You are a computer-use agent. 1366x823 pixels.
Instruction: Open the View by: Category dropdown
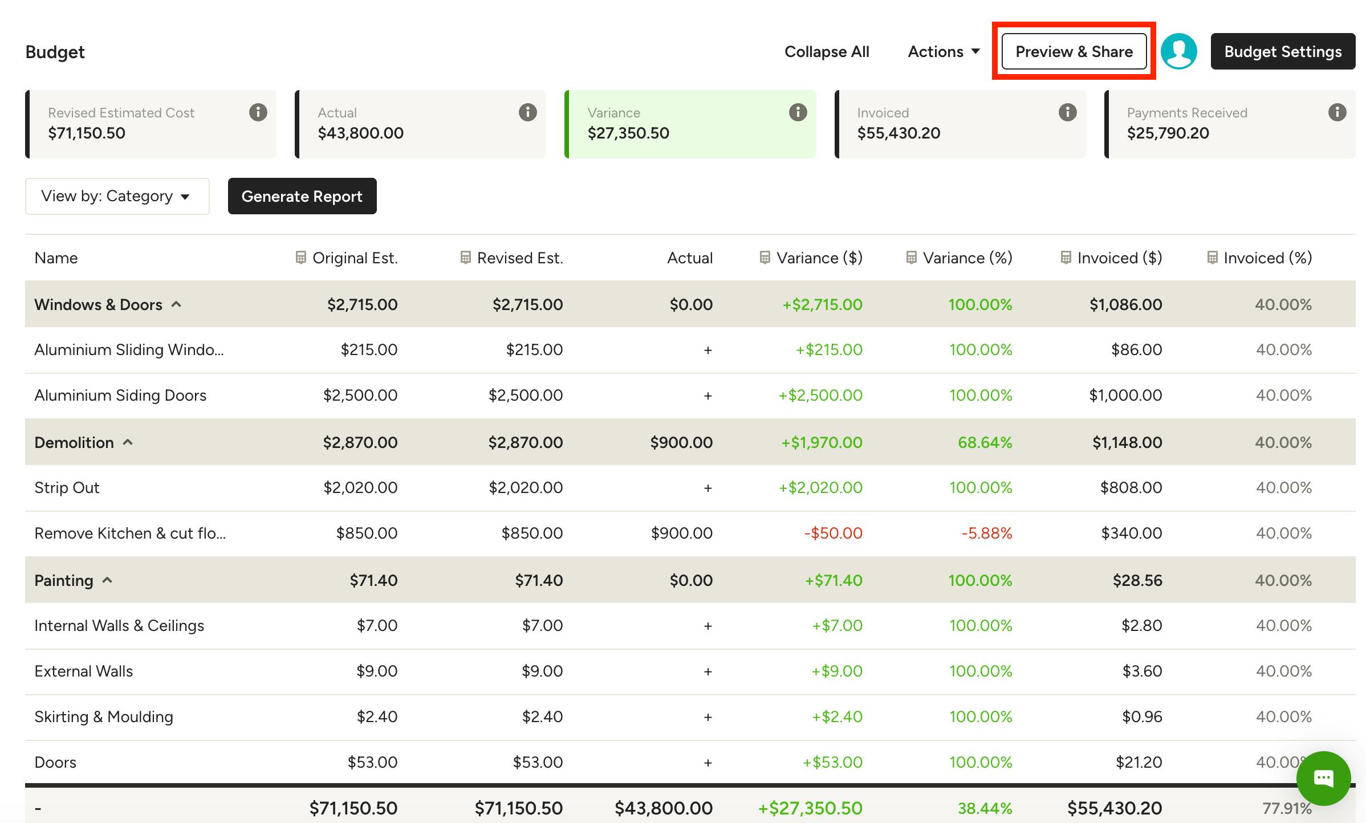[117, 196]
